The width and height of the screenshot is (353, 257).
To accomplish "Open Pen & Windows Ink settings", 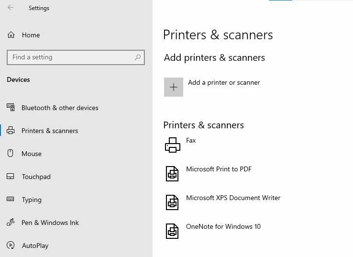I will click(x=50, y=223).
